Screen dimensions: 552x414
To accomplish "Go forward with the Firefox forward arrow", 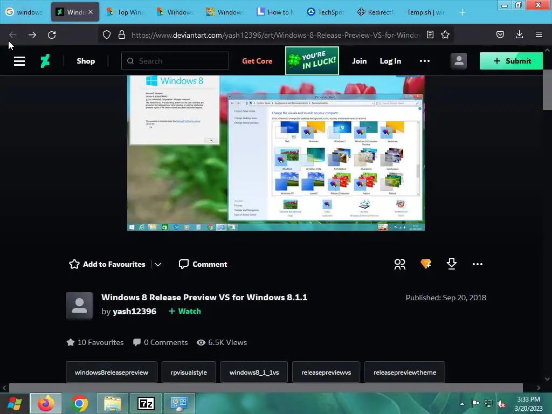I will tap(32, 34).
